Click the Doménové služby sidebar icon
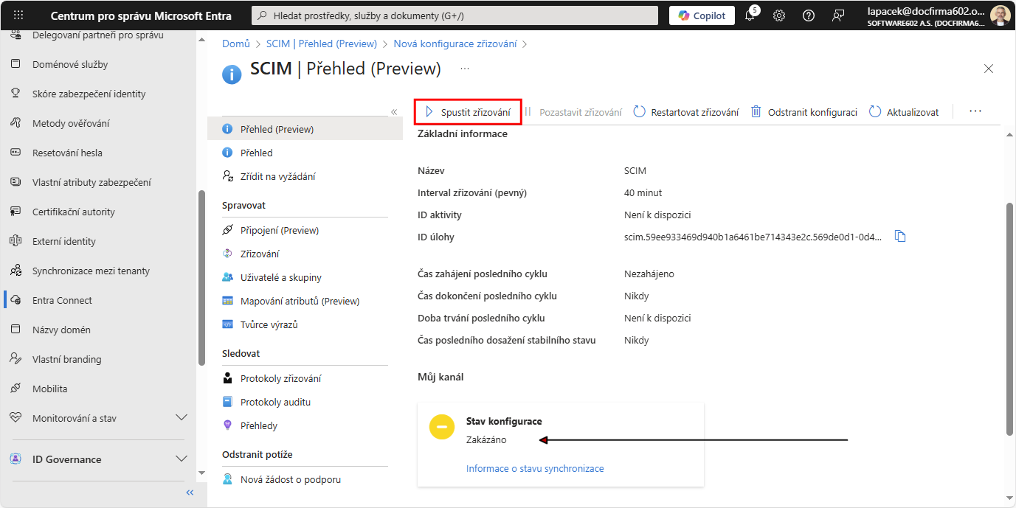 [15, 64]
